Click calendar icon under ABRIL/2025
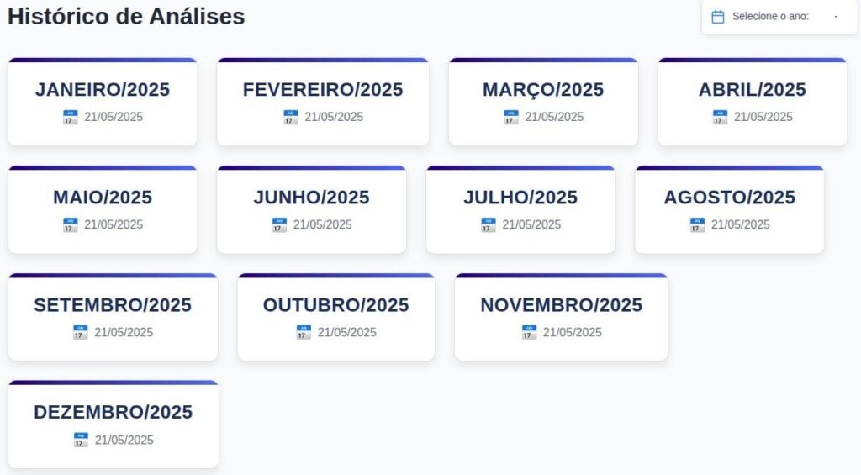Screen dimensions: 861x475 point(720,118)
